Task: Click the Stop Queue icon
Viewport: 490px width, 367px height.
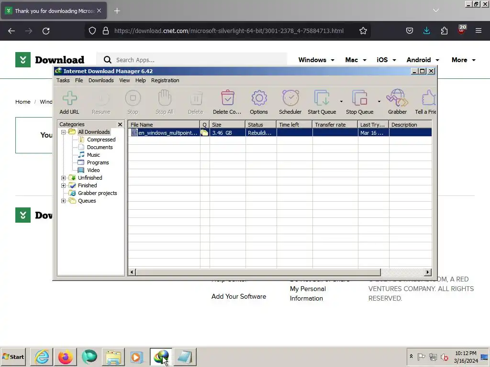Action: (x=359, y=98)
